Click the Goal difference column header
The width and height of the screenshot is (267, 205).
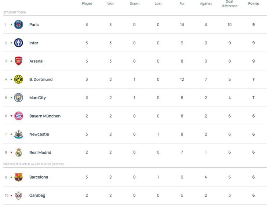click(x=230, y=4)
